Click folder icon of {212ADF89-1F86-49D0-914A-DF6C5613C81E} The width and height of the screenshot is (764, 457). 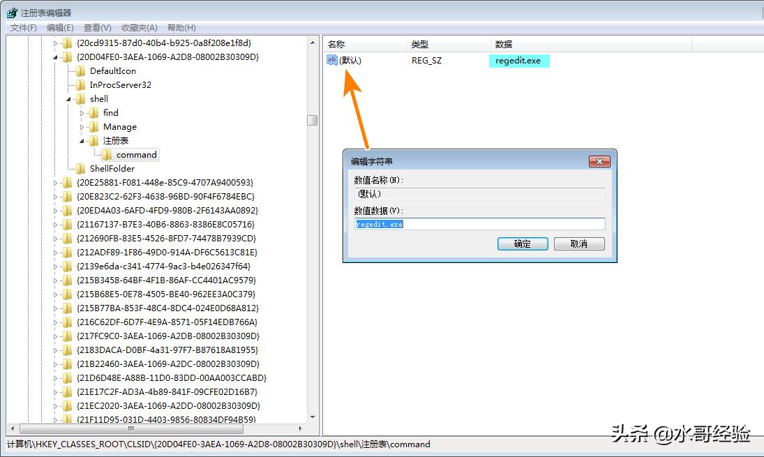pyautogui.click(x=67, y=253)
